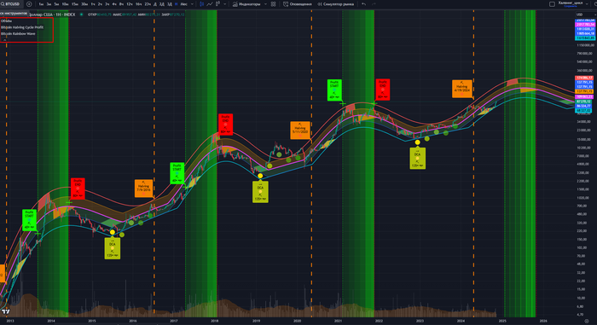Expand the indicators favorites dropdown arrow
The width and height of the screenshot is (597, 325).
coord(265,3)
